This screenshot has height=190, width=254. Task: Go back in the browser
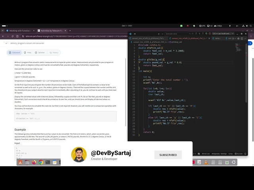click(3, 36)
